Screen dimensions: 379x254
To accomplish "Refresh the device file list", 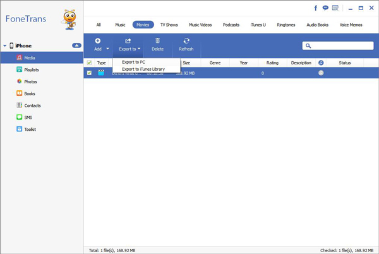I will 186,45.
